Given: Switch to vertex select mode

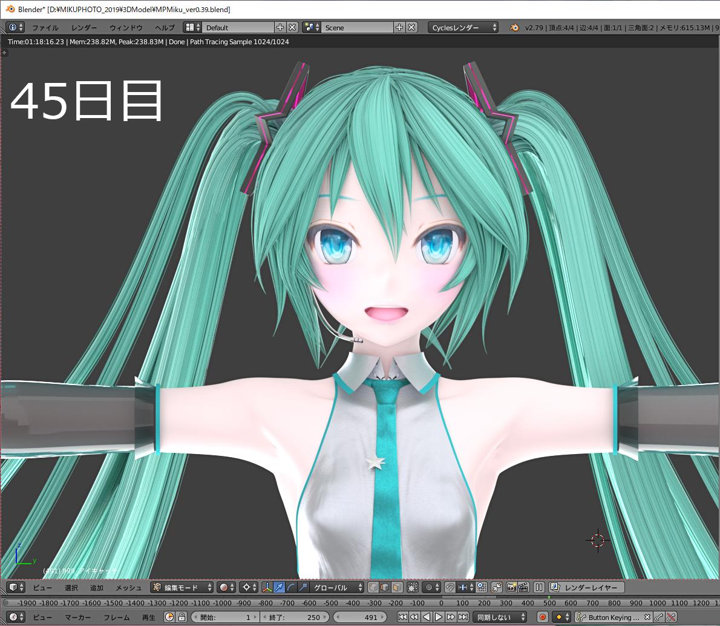Looking at the screenshot, I should [x=373, y=587].
